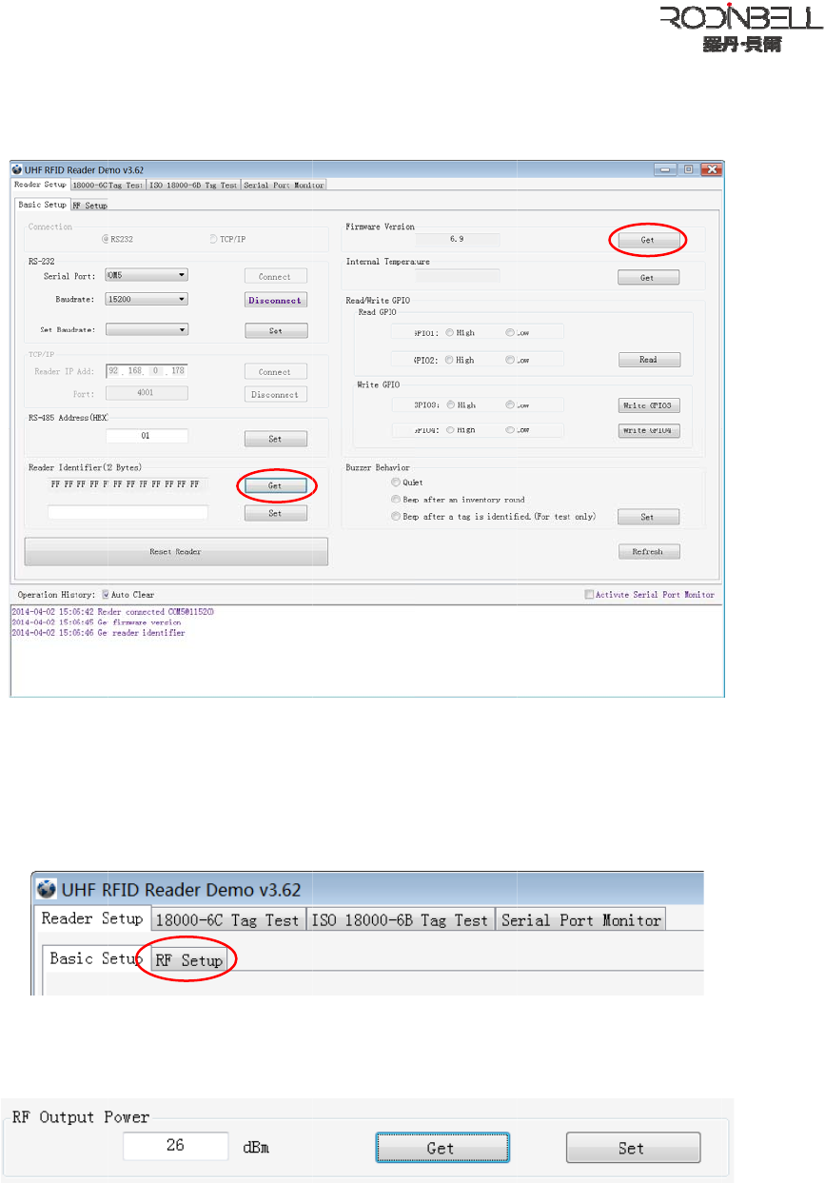825x1183 pixels.
Task: Click Set for RF Output Power
Action: coord(634,1148)
